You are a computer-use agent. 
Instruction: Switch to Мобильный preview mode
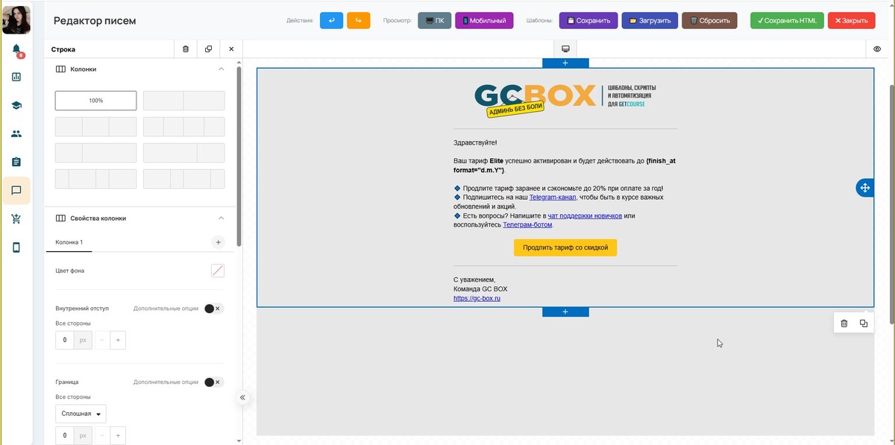point(484,21)
